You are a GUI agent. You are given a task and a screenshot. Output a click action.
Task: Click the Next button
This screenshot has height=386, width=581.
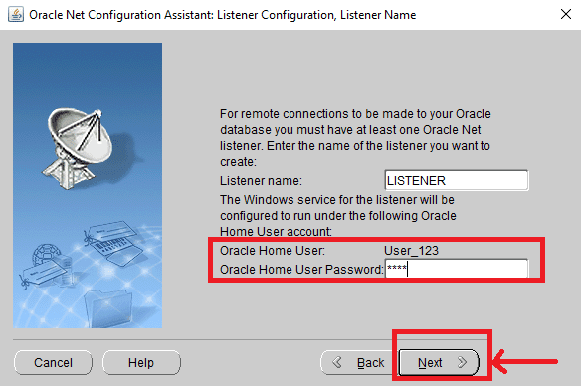point(439,362)
